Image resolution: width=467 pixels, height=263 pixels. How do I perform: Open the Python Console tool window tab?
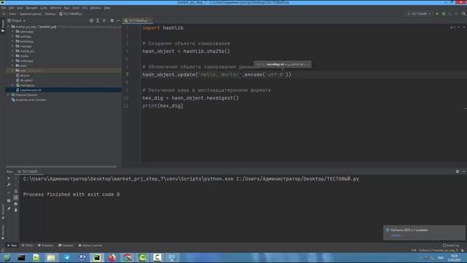pos(90,245)
